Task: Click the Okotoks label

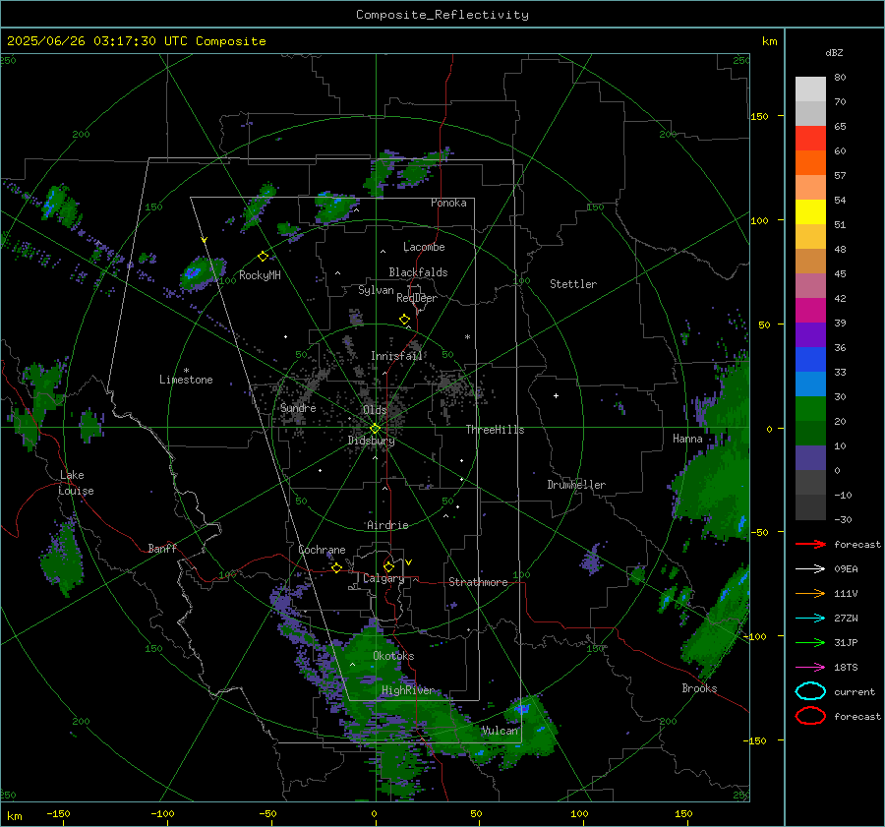Action: tap(393, 656)
